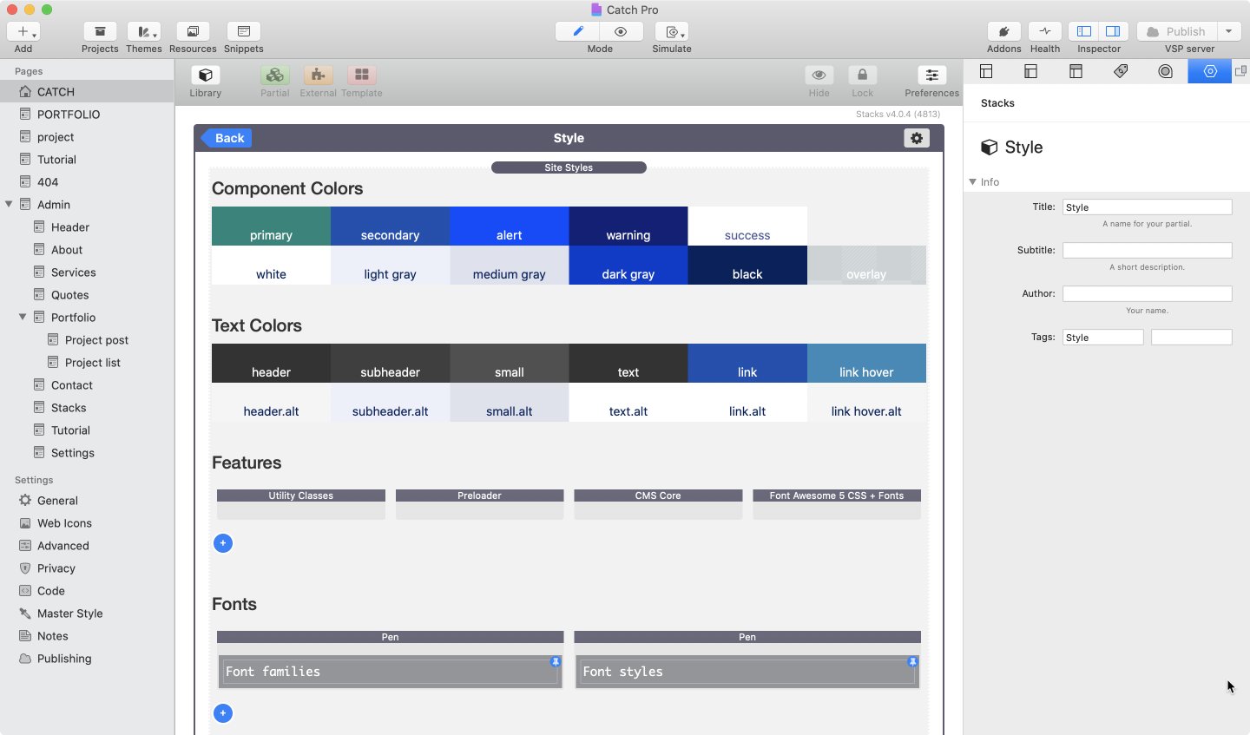Collapse the Info section in inspector
1250x735 pixels.
(972, 182)
